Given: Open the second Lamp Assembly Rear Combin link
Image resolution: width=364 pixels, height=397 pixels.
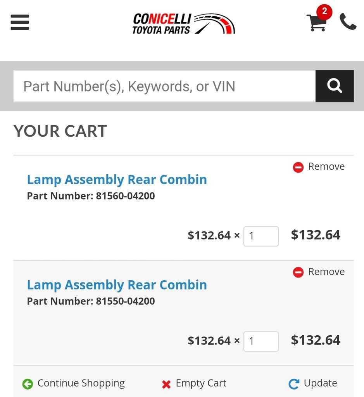Looking at the screenshot, I should click(117, 285).
